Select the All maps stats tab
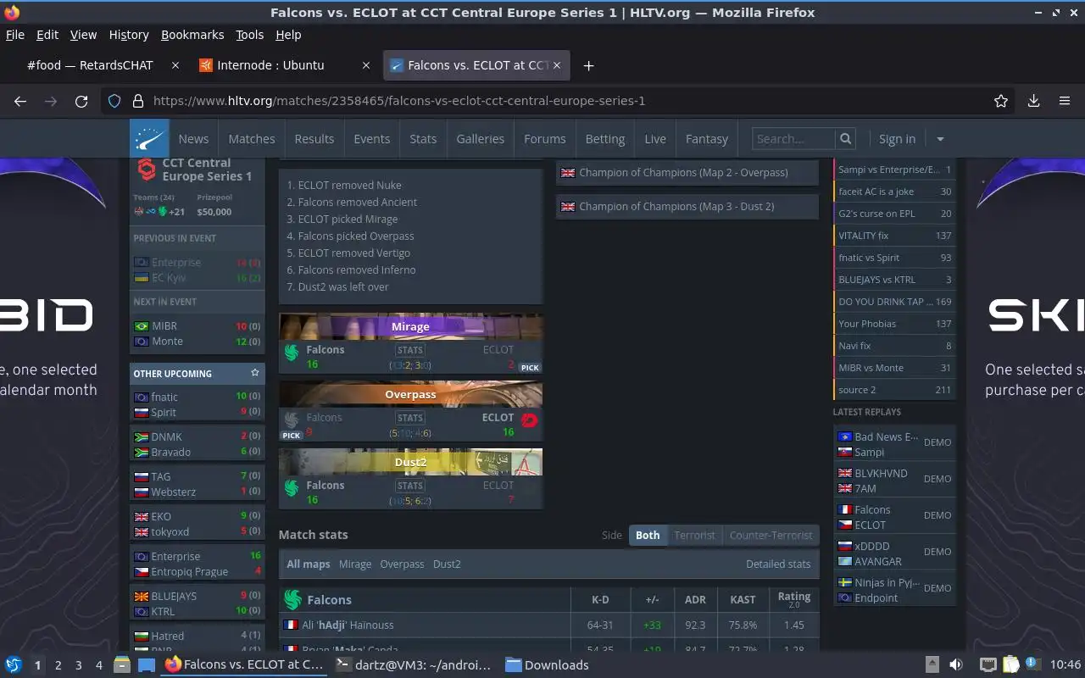 click(x=309, y=564)
